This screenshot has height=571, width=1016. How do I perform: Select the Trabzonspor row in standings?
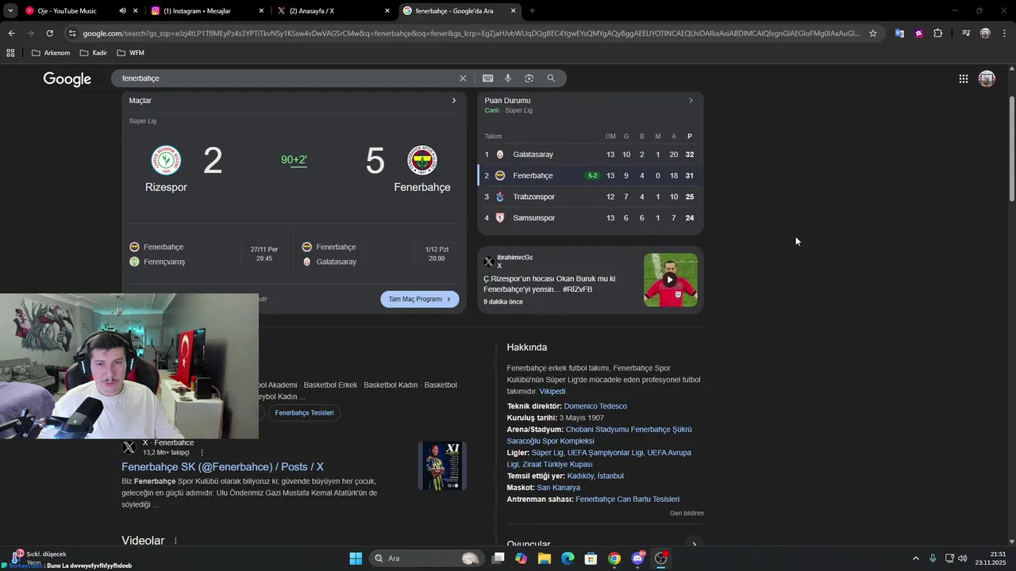point(590,197)
